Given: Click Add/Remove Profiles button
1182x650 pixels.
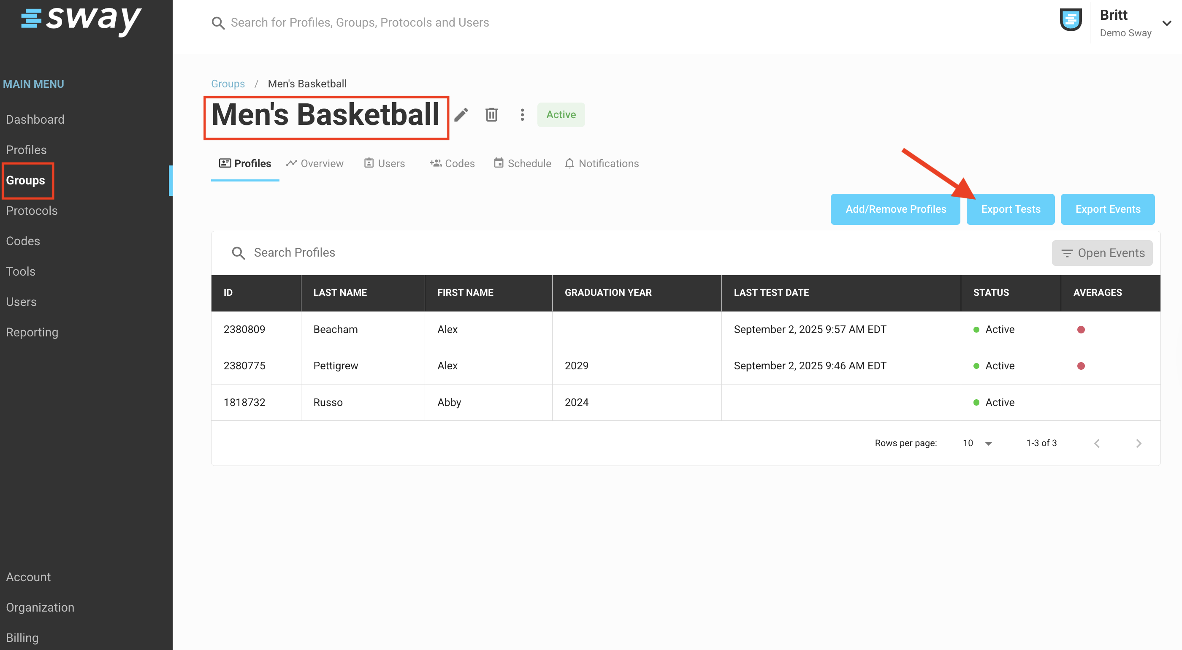Looking at the screenshot, I should (x=895, y=209).
